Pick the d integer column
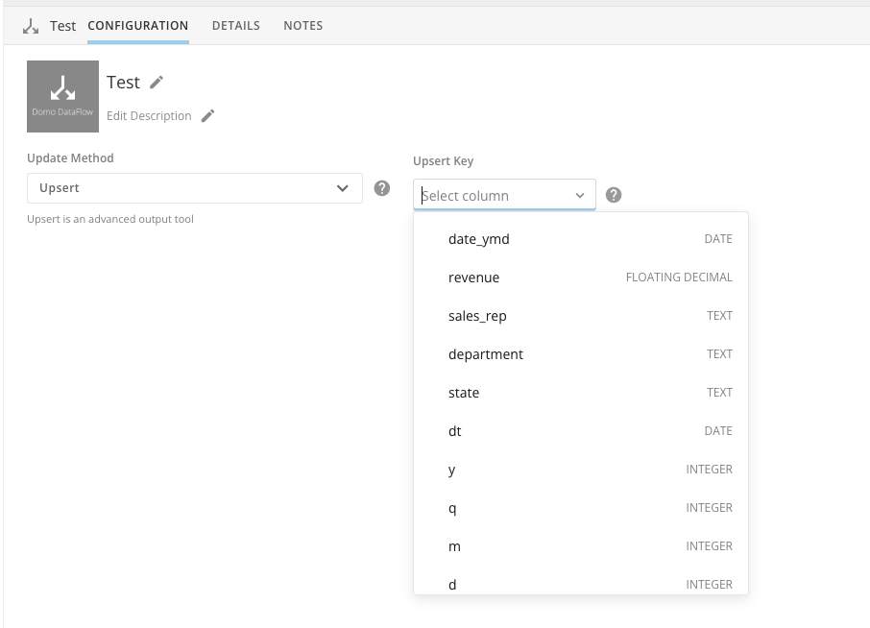This screenshot has width=870, height=628. click(581, 580)
